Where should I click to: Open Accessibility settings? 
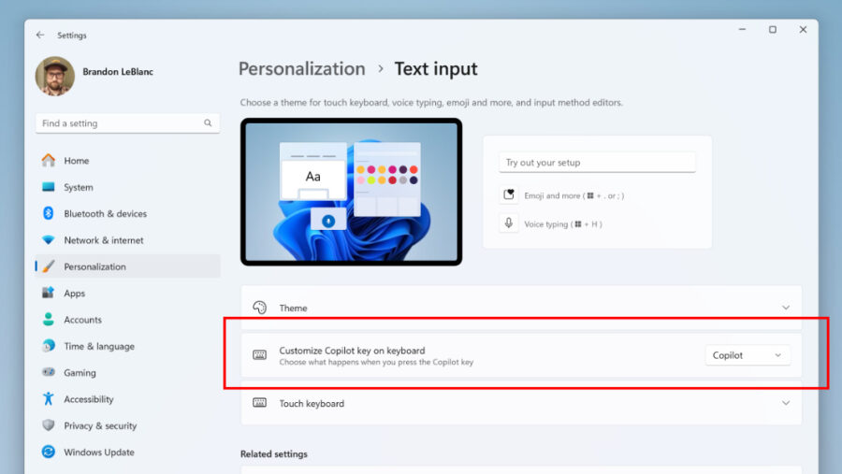coord(128,399)
